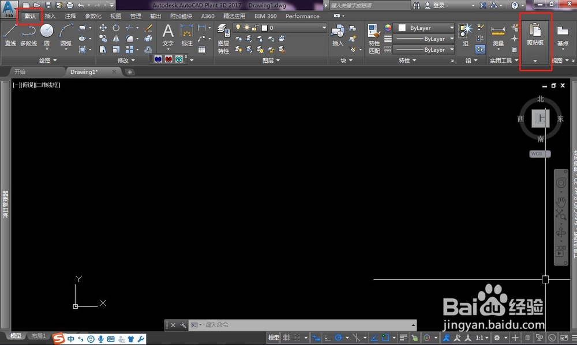577x345 pixels.
Task: Click the Move tool in Modify panel
Action: click(103, 28)
